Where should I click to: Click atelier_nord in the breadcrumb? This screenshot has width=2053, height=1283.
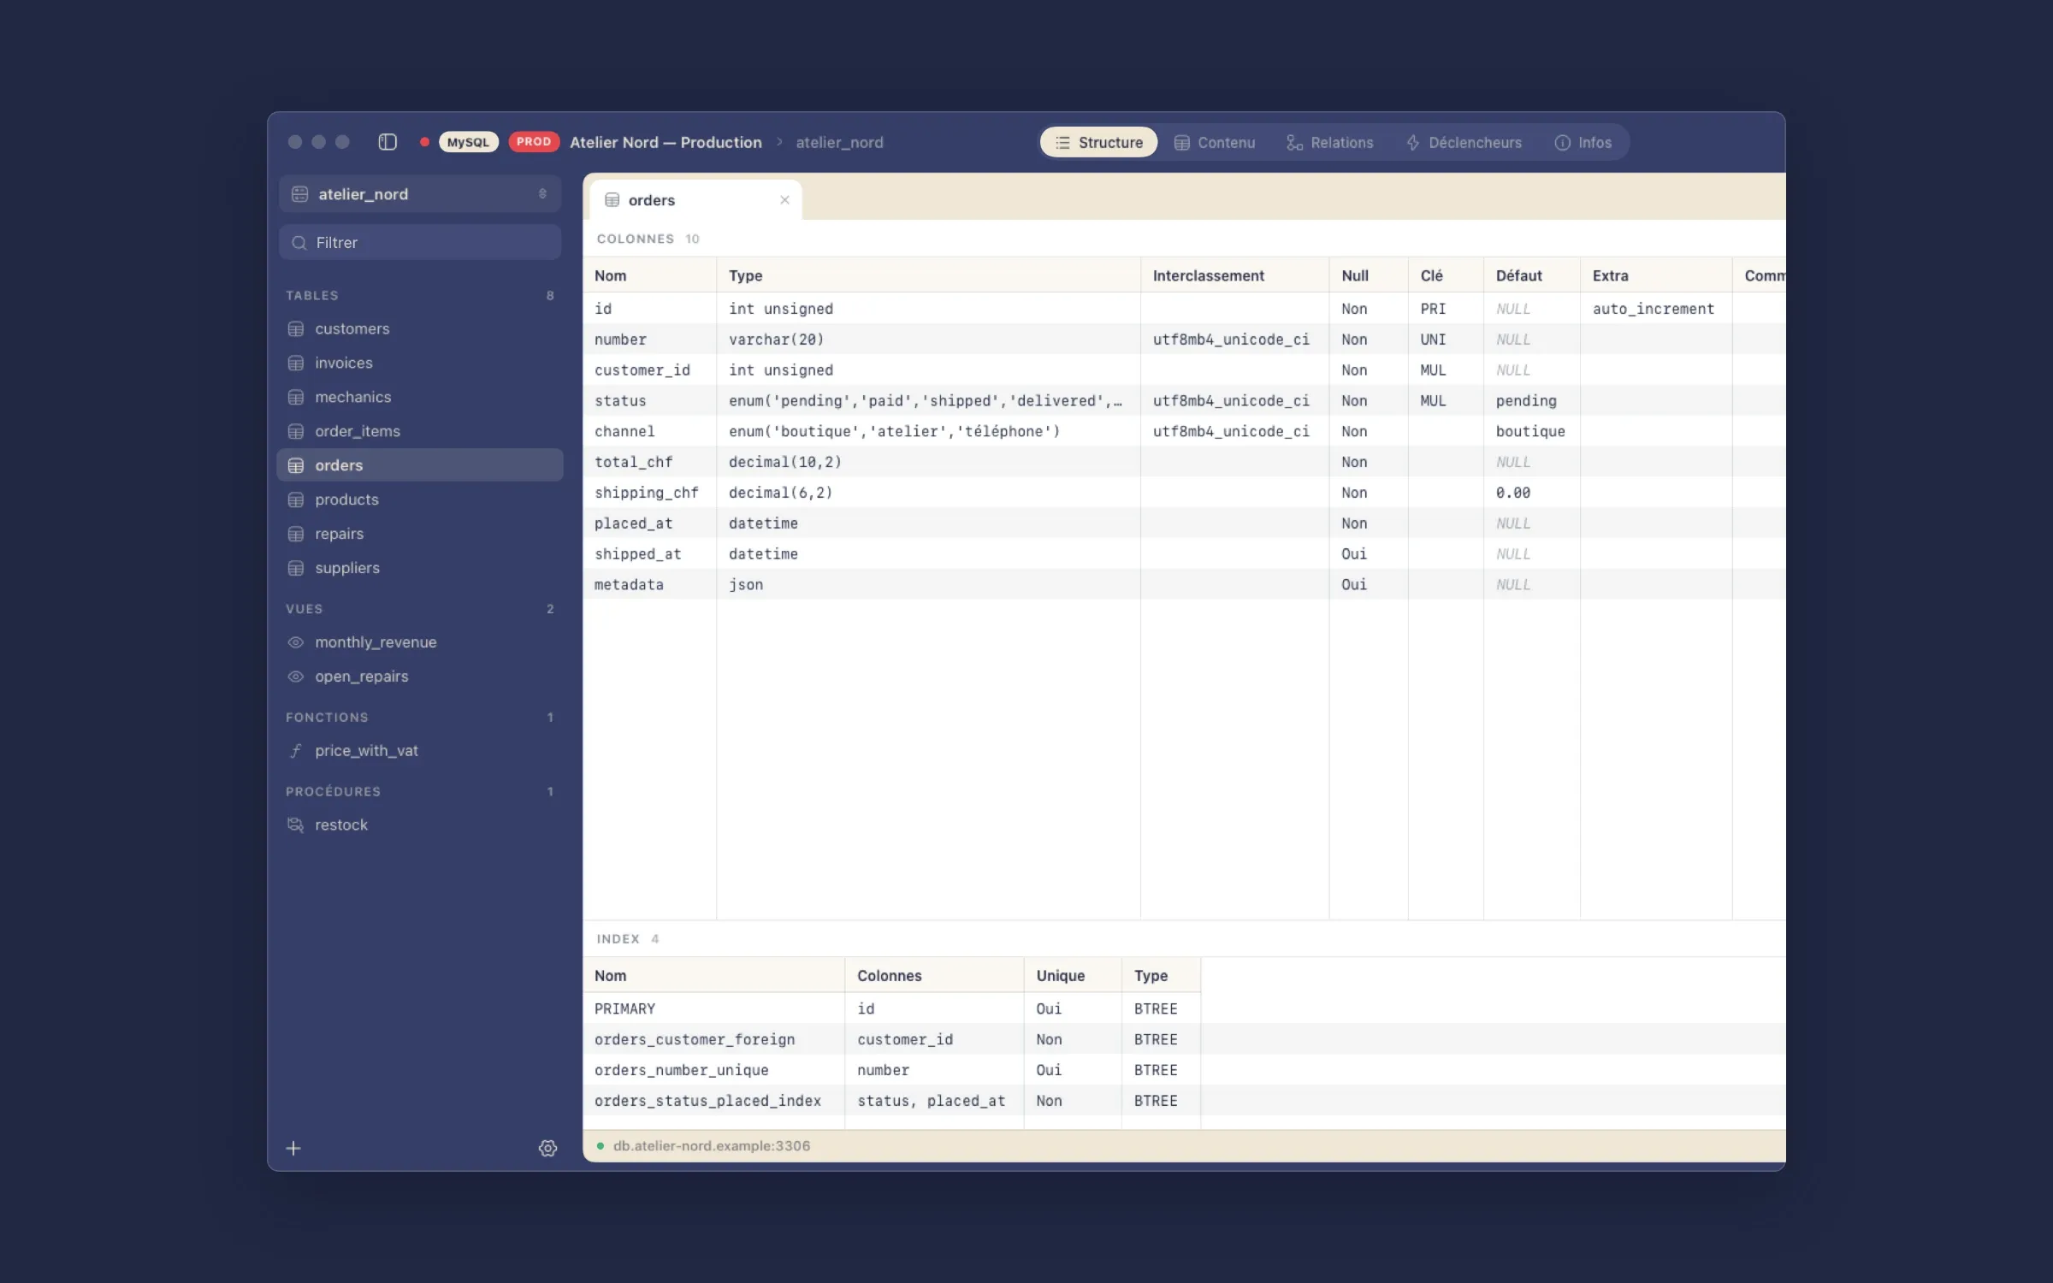pyautogui.click(x=839, y=143)
